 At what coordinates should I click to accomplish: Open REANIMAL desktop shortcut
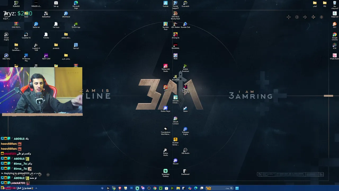175,46
